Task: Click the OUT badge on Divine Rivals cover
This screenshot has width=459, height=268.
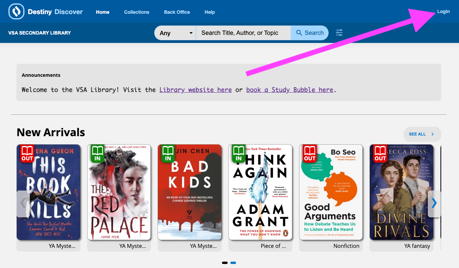Action: tap(380, 154)
